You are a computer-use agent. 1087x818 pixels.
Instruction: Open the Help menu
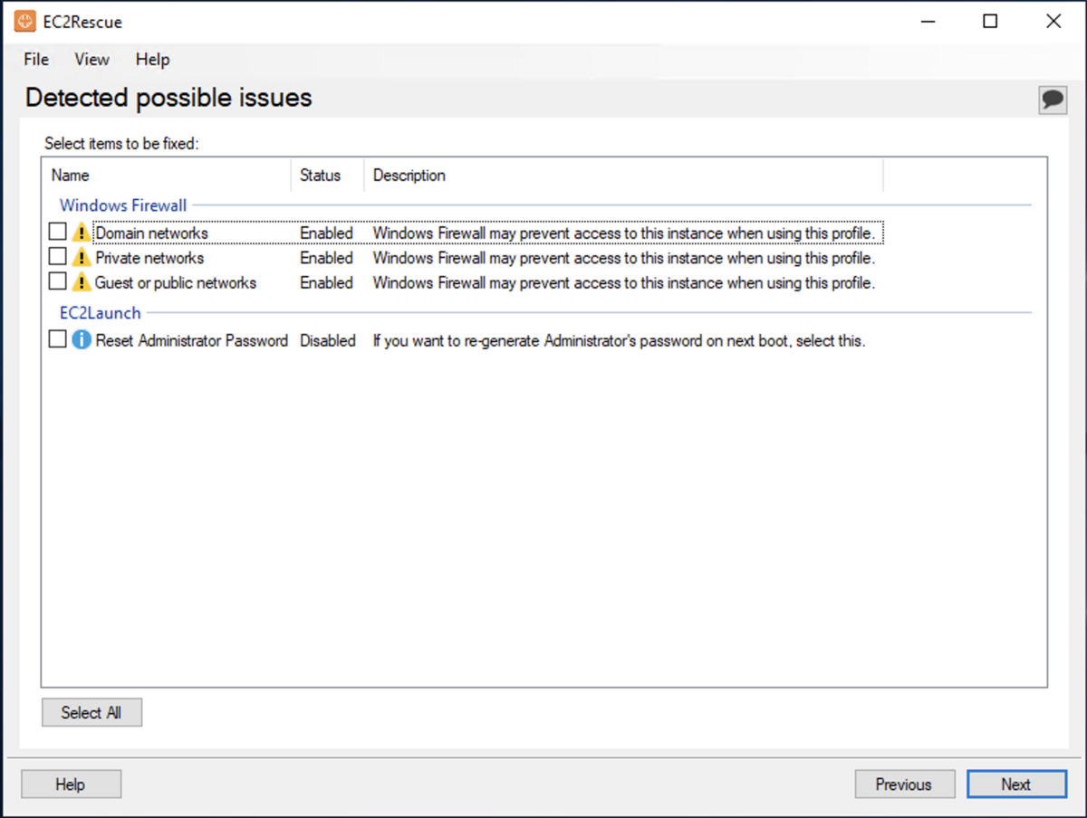(152, 60)
